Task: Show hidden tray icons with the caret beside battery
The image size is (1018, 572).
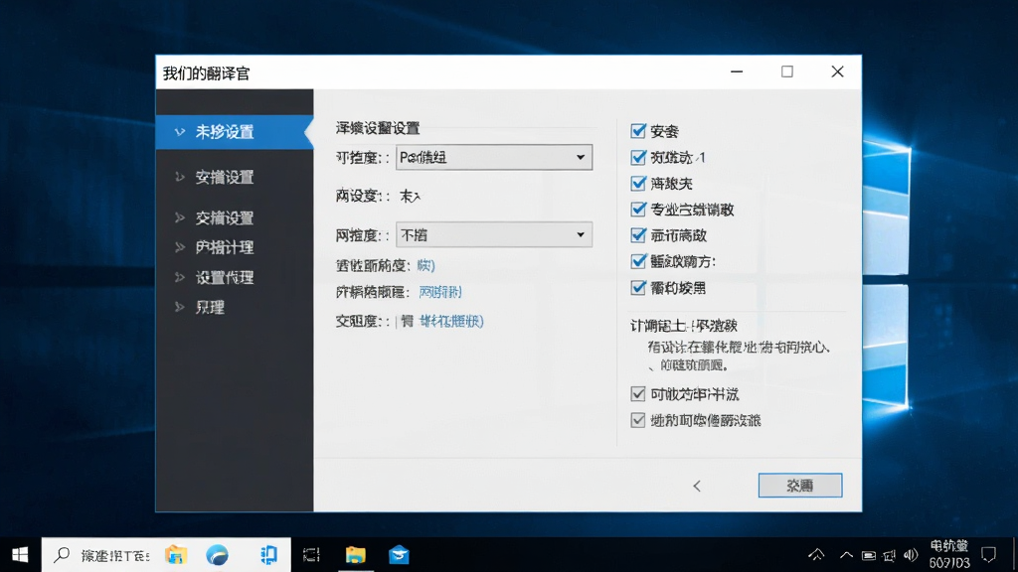Action: (846, 555)
